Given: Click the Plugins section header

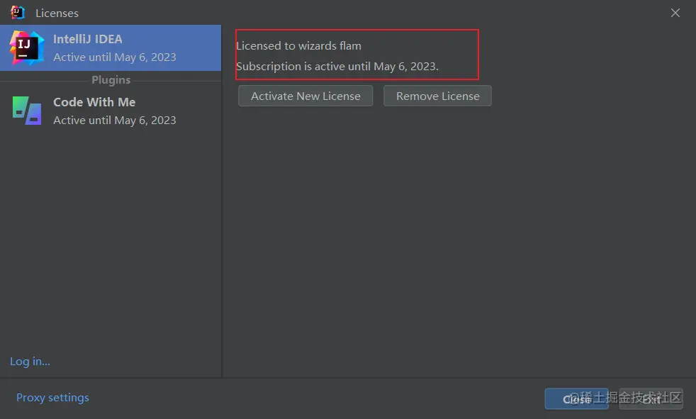Looking at the screenshot, I should tap(111, 80).
